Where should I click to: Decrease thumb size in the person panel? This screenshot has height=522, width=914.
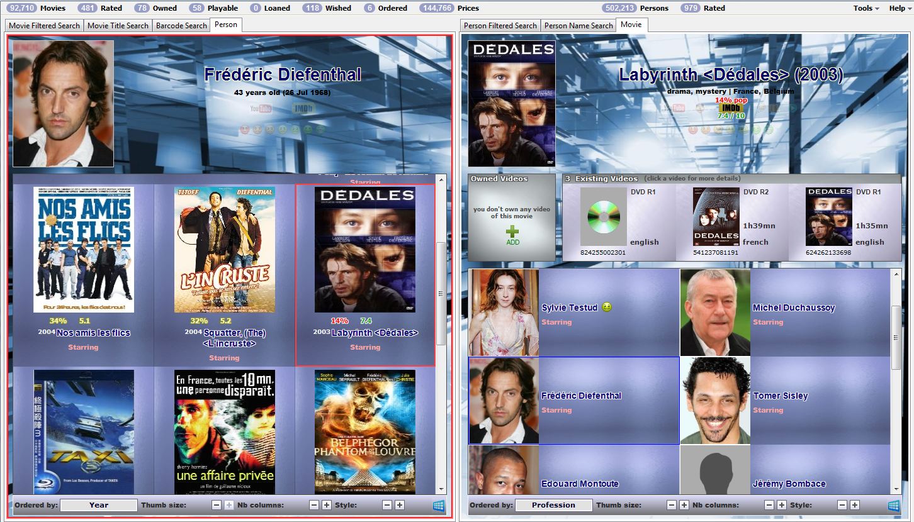pos(216,505)
